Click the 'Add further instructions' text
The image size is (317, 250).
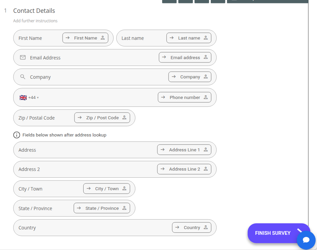35,21
